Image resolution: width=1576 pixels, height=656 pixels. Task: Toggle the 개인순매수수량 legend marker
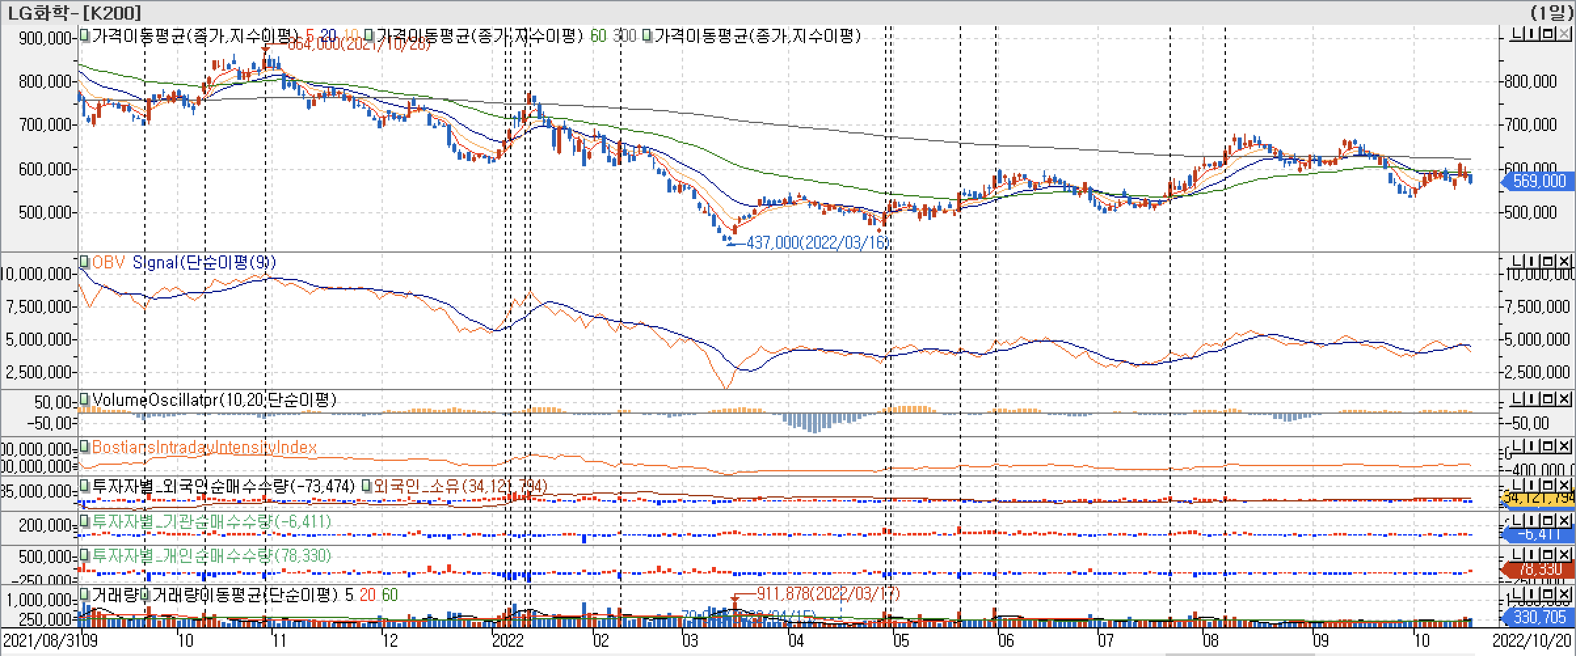(85, 556)
